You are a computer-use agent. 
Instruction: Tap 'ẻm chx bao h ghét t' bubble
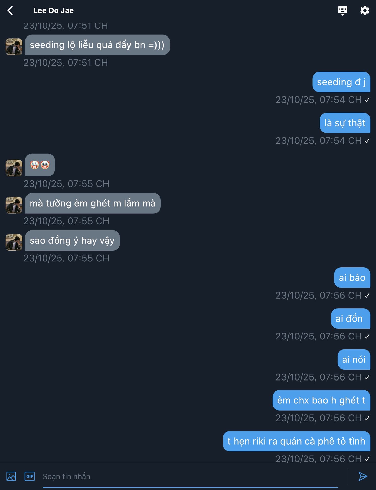click(321, 400)
